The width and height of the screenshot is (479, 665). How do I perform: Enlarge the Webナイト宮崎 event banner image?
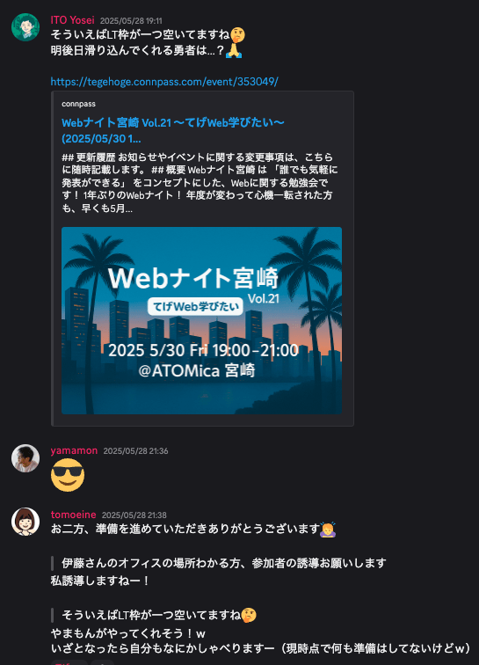(x=202, y=320)
